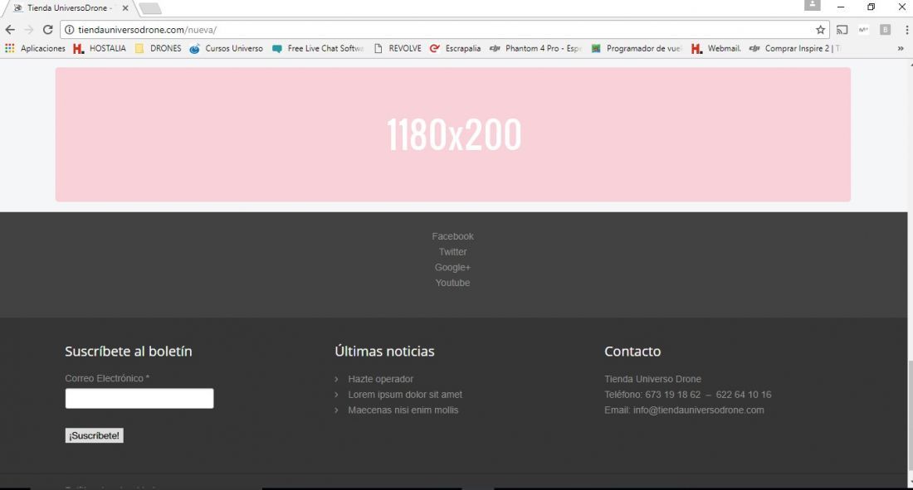
Task: Open the Maecenas nisi enim mollis link
Action: click(x=403, y=410)
